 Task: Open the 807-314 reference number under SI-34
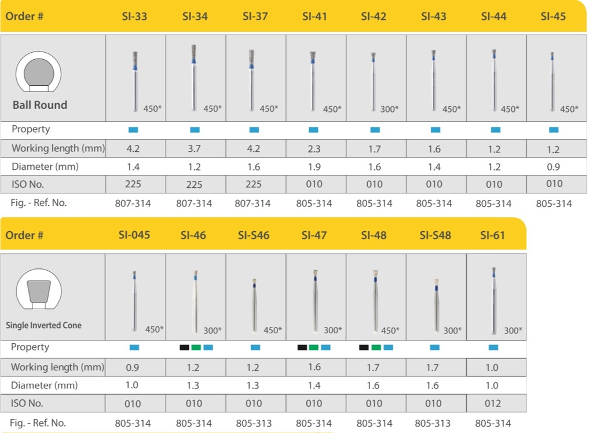coord(194,203)
